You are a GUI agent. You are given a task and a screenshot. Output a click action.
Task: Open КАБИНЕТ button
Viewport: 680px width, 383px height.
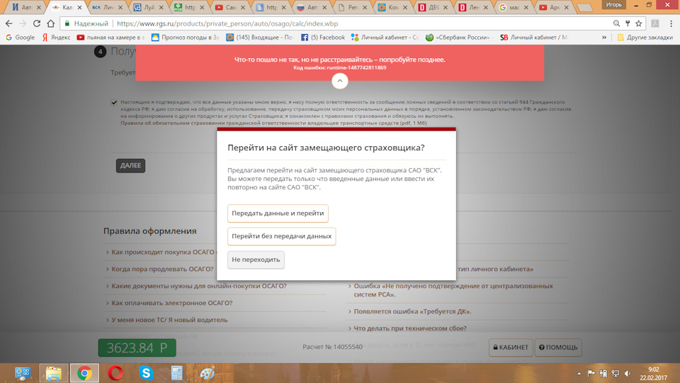pos(511,348)
